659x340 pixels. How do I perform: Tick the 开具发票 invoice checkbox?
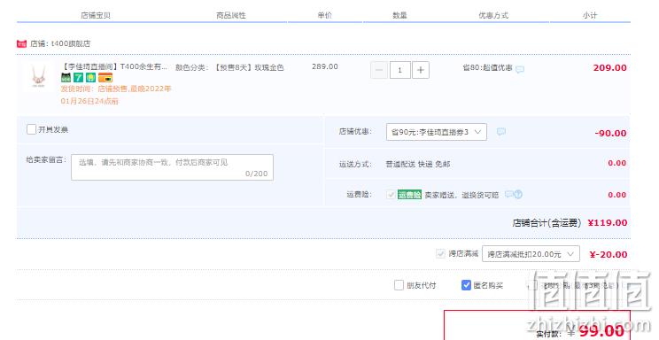click(31, 129)
